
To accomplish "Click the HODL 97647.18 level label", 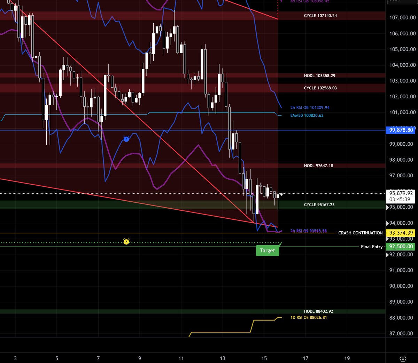I will tap(319, 166).
